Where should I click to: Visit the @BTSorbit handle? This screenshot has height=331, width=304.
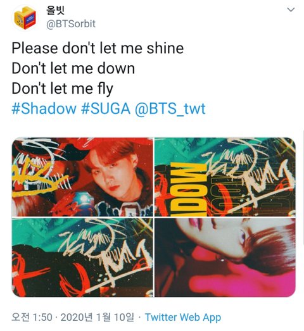coord(71,24)
